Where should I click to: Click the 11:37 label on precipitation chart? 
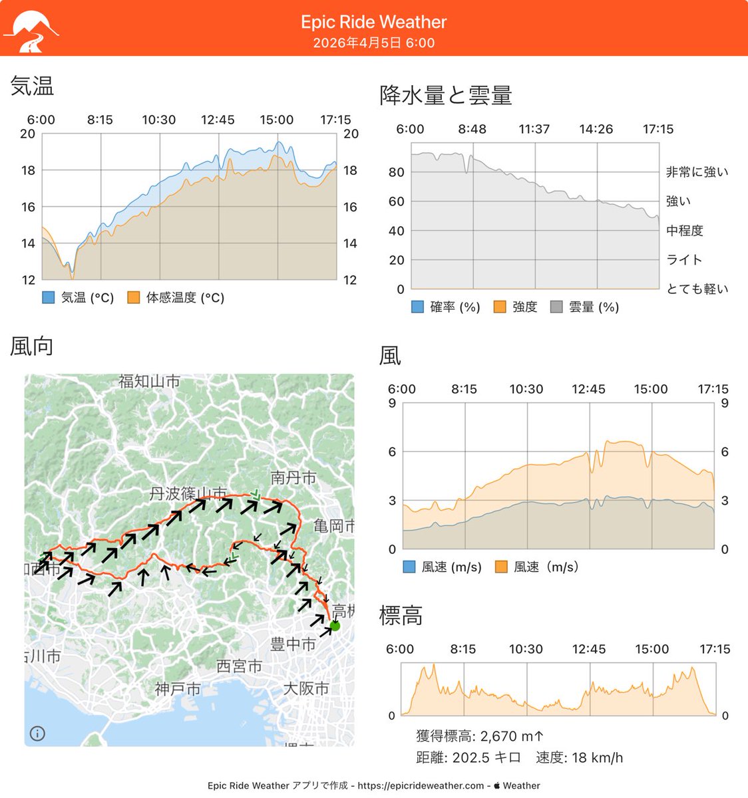pyautogui.click(x=534, y=129)
